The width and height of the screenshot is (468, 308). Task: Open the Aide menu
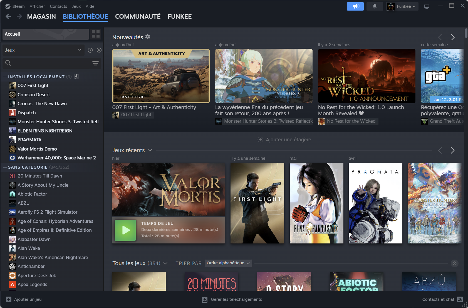click(90, 6)
